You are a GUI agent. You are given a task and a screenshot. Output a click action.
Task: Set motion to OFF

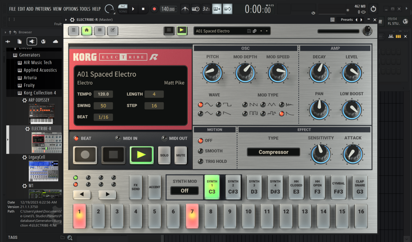200,141
